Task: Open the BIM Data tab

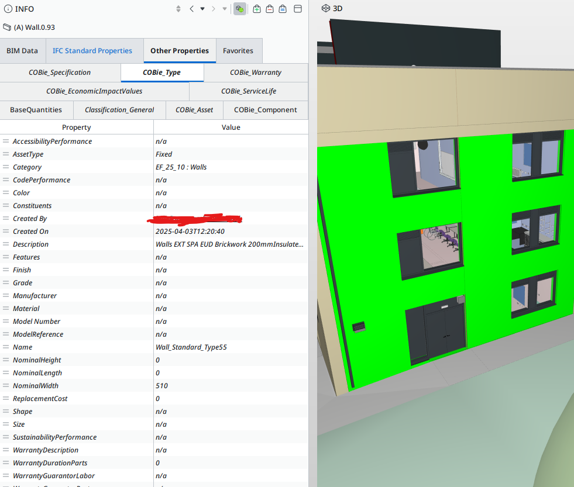Action: (22, 51)
